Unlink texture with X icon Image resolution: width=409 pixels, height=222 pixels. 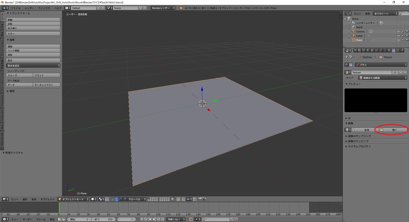(x=405, y=72)
